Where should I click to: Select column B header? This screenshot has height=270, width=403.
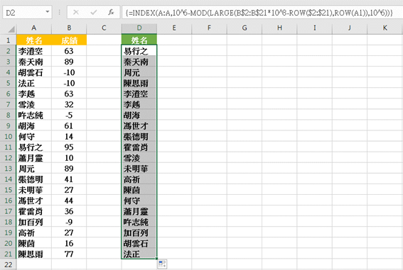(69, 28)
